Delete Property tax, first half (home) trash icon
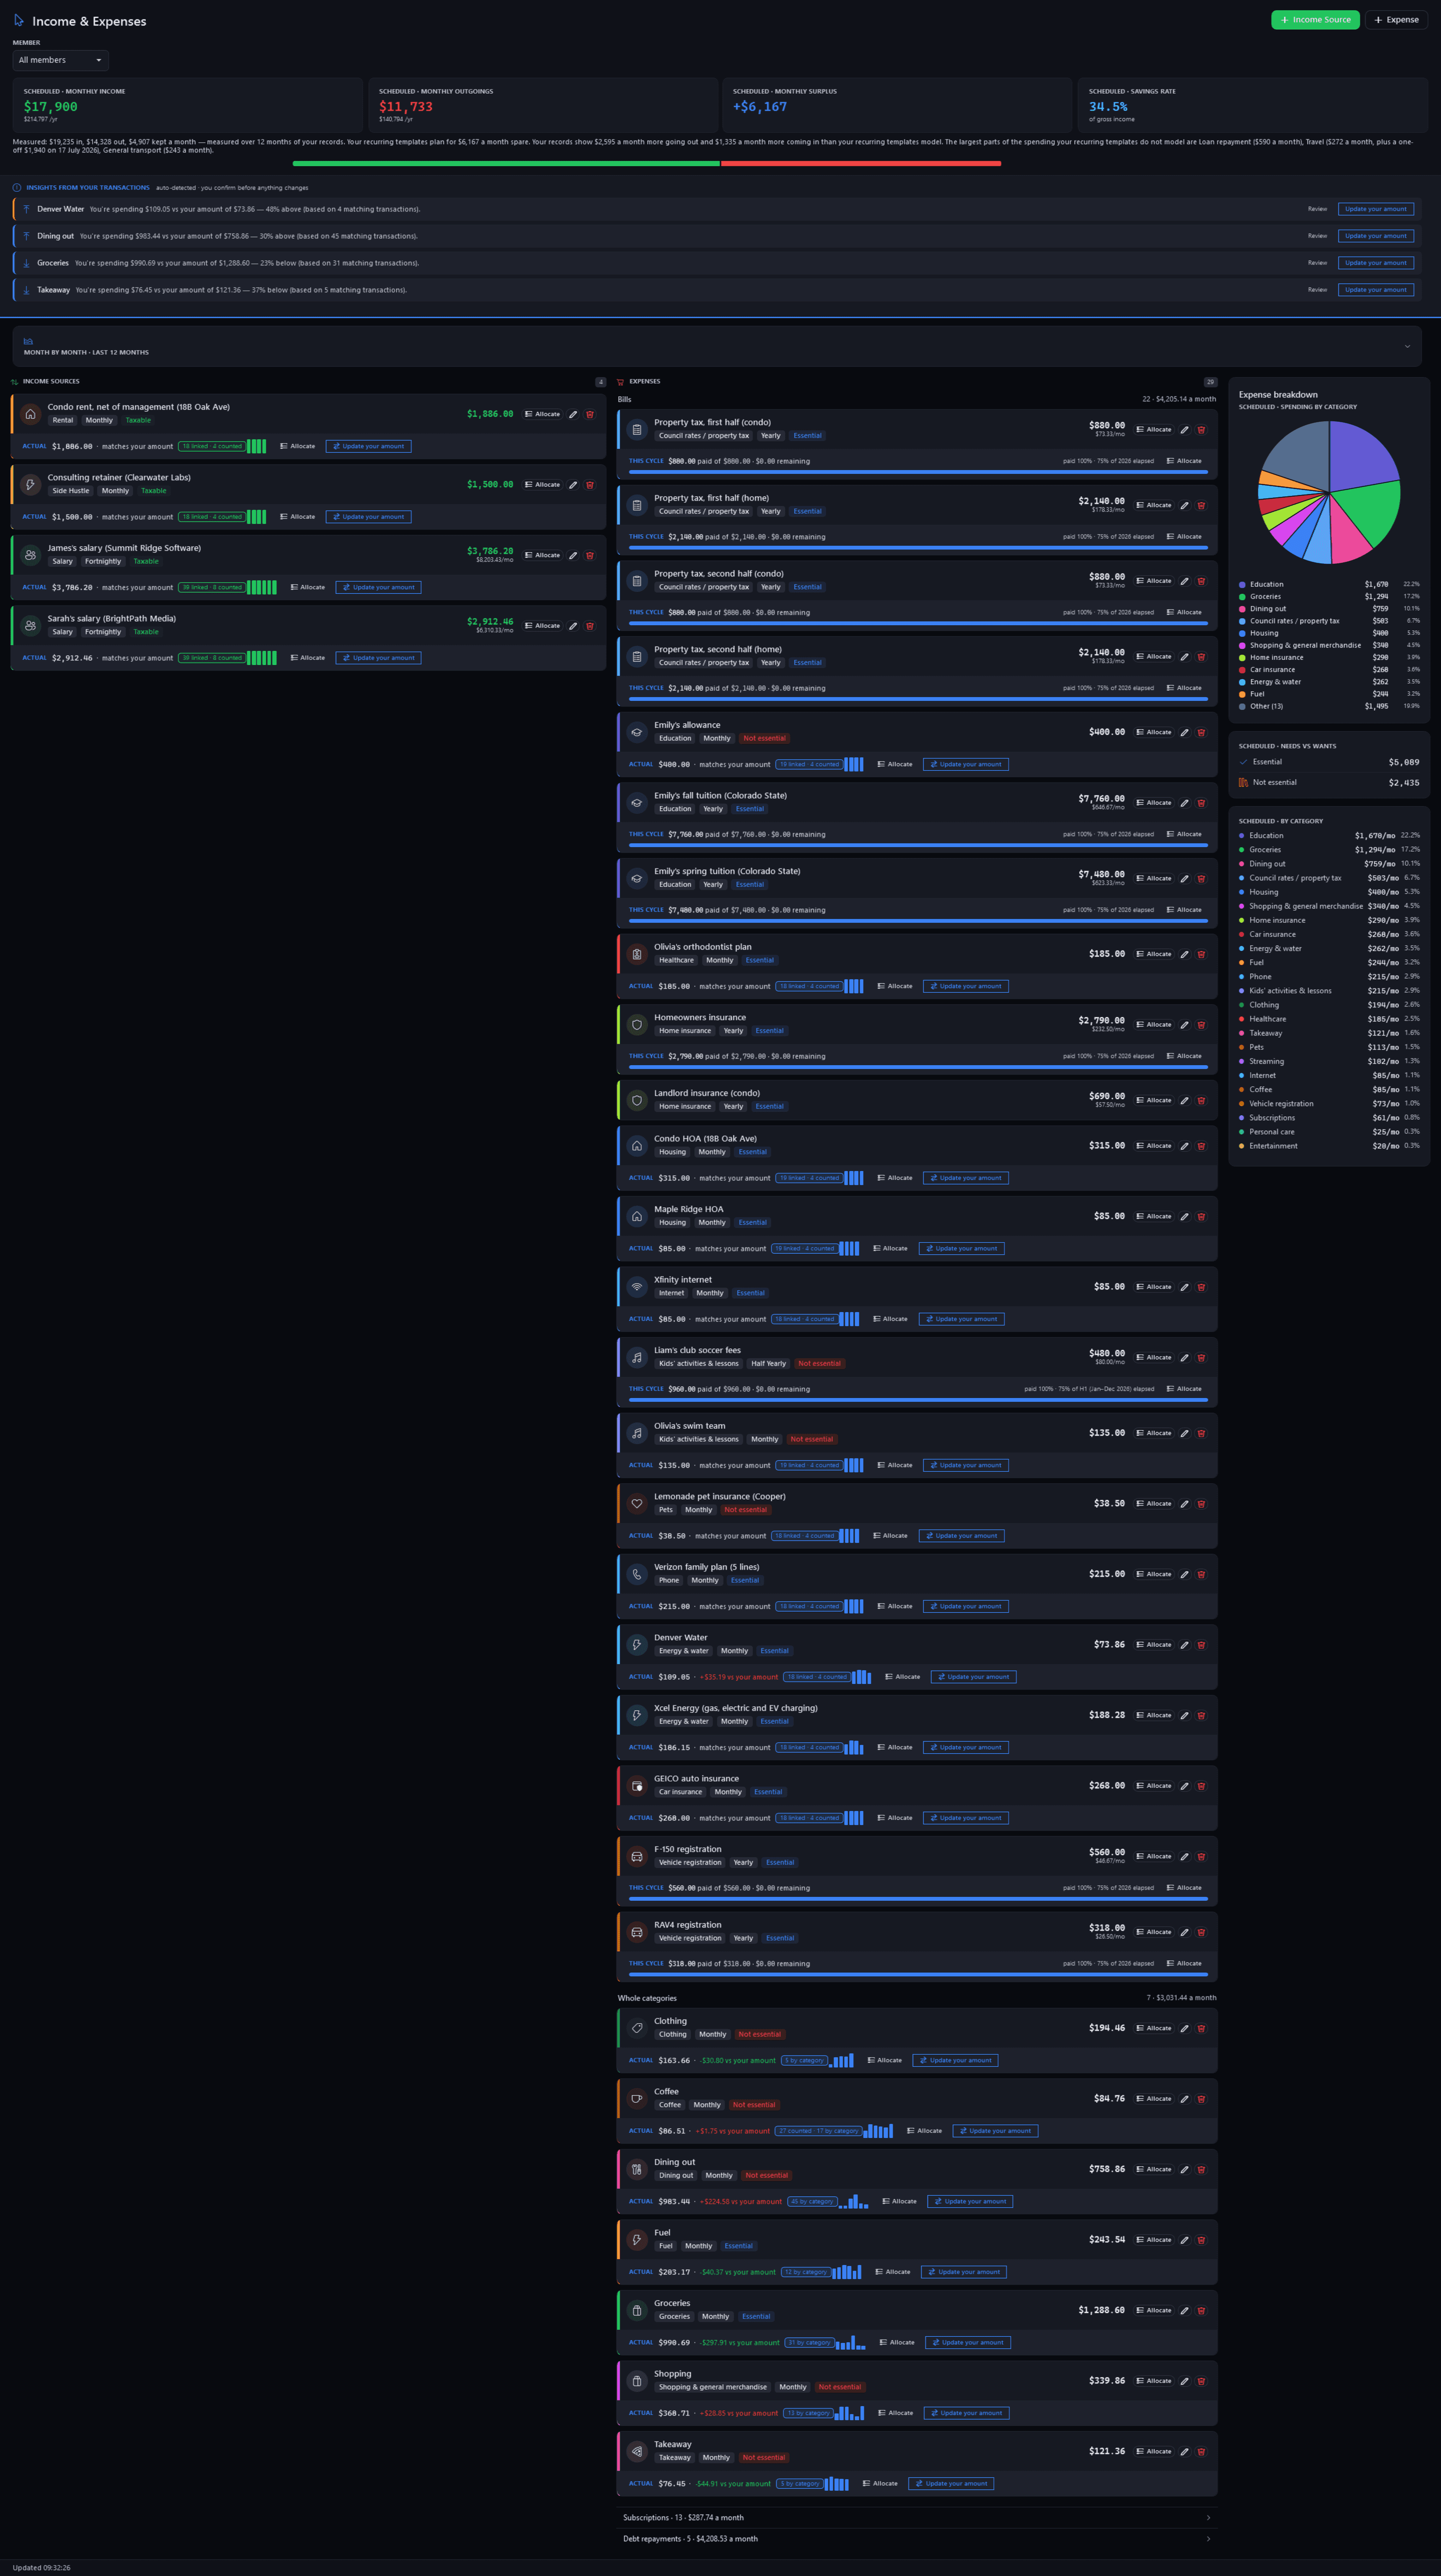The height and width of the screenshot is (2576, 1441). point(1201,505)
